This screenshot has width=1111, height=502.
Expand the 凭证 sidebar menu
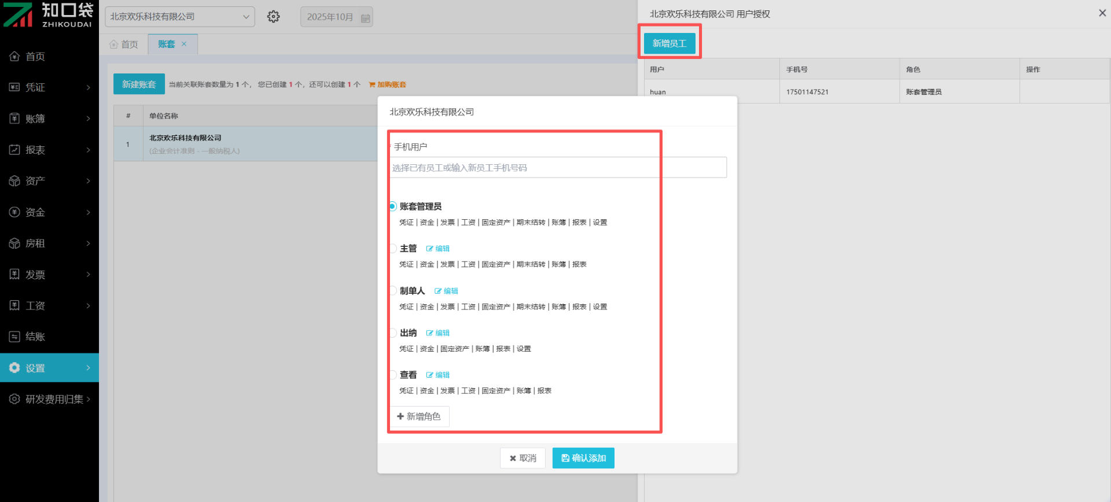tap(49, 87)
